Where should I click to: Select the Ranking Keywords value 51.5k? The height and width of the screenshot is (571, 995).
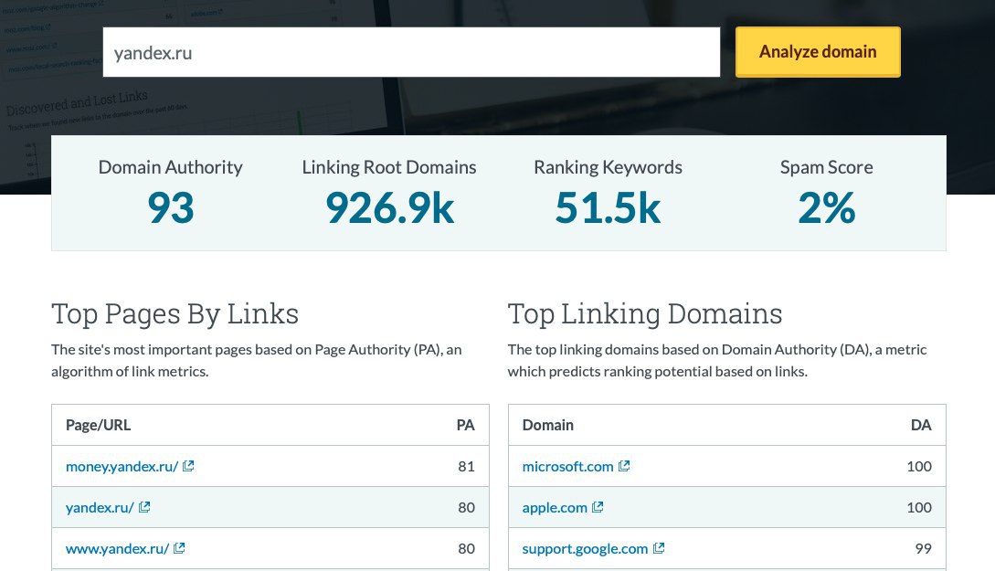(x=608, y=208)
